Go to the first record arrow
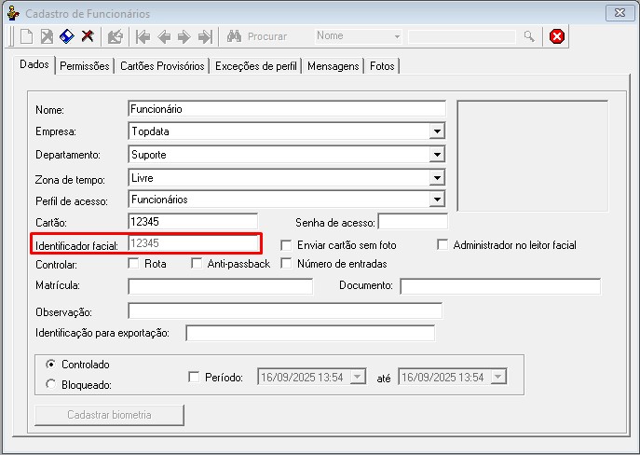Image resolution: width=640 pixels, height=455 pixels. coord(143,36)
